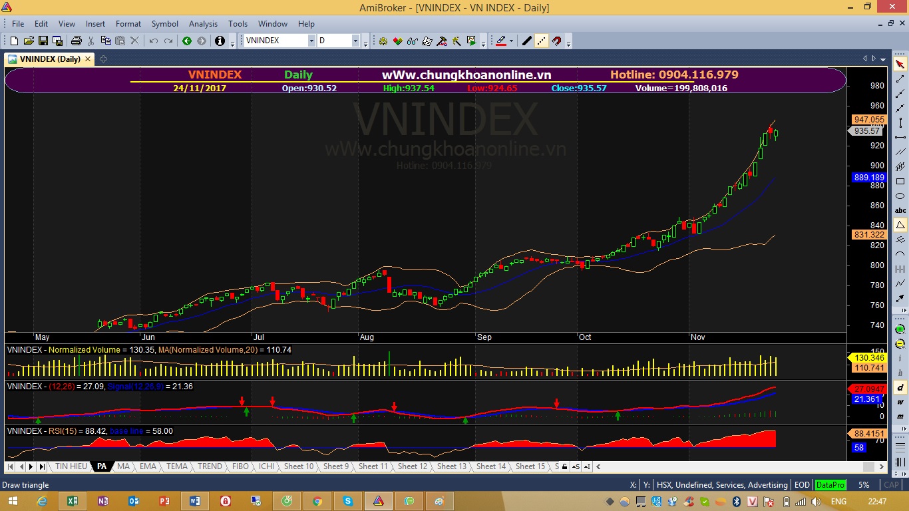
Task: Switch to the FIBO sheet tab
Action: tap(240, 466)
